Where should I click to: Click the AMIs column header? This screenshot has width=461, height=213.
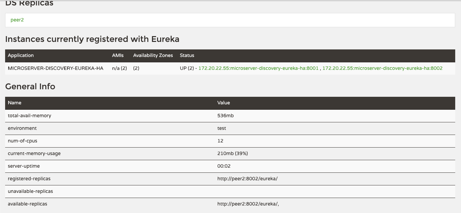[118, 55]
